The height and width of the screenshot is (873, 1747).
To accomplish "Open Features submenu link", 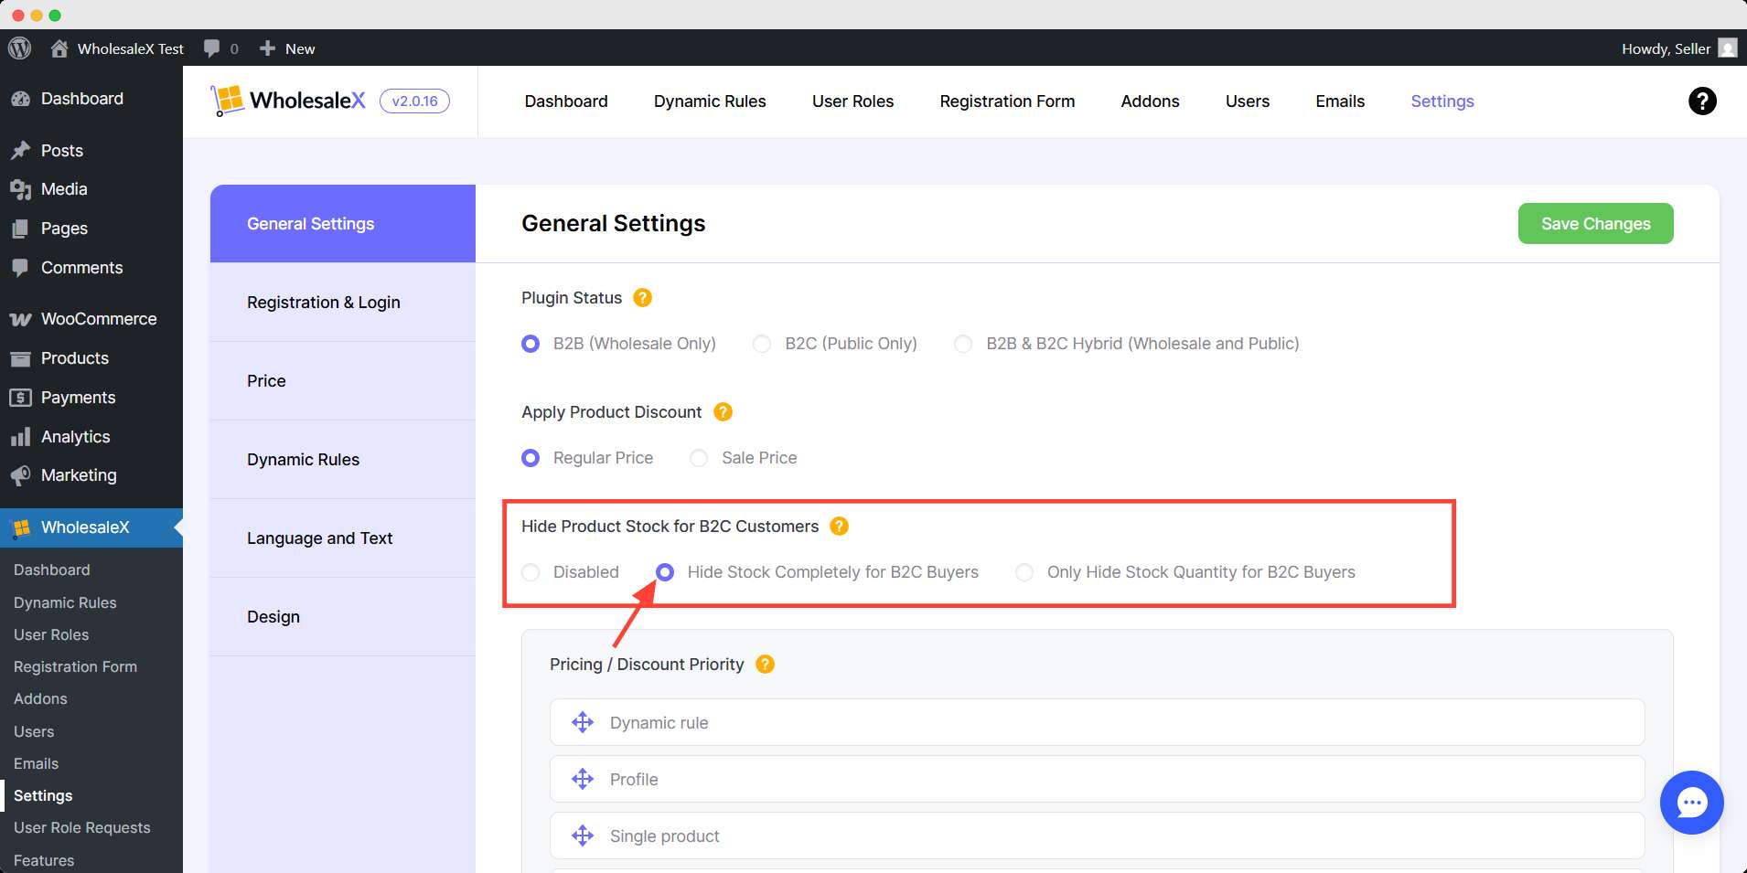I will click(44, 861).
